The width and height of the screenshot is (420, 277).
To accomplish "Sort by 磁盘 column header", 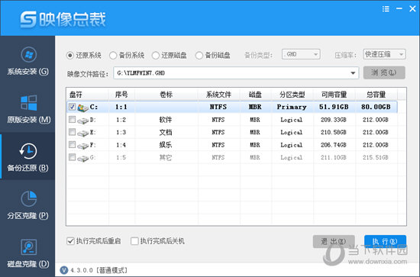I will click(256, 95).
